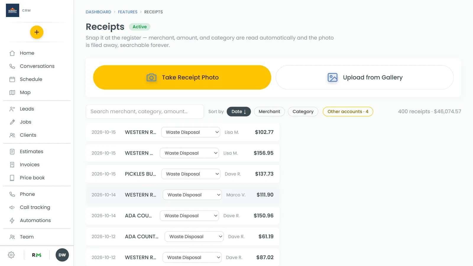Focus the search merchant, category, amount field
This screenshot has width=473, height=266.
[145, 112]
